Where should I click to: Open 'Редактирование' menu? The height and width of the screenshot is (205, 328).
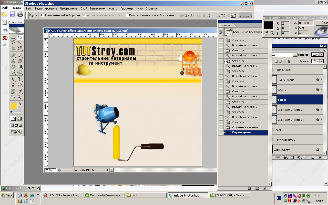pyautogui.click(x=46, y=8)
